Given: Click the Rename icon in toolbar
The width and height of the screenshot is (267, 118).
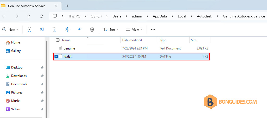Looking at the screenshot, I should click(x=67, y=29).
